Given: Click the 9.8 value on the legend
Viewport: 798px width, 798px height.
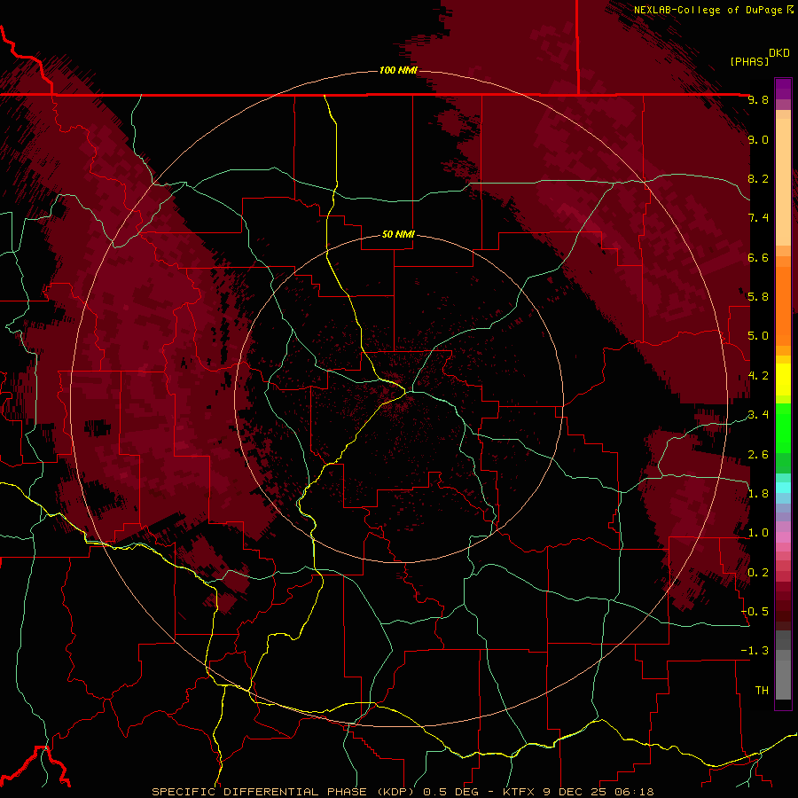Looking at the screenshot, I should click(x=758, y=100).
